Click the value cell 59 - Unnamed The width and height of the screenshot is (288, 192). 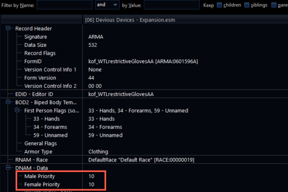(105, 135)
